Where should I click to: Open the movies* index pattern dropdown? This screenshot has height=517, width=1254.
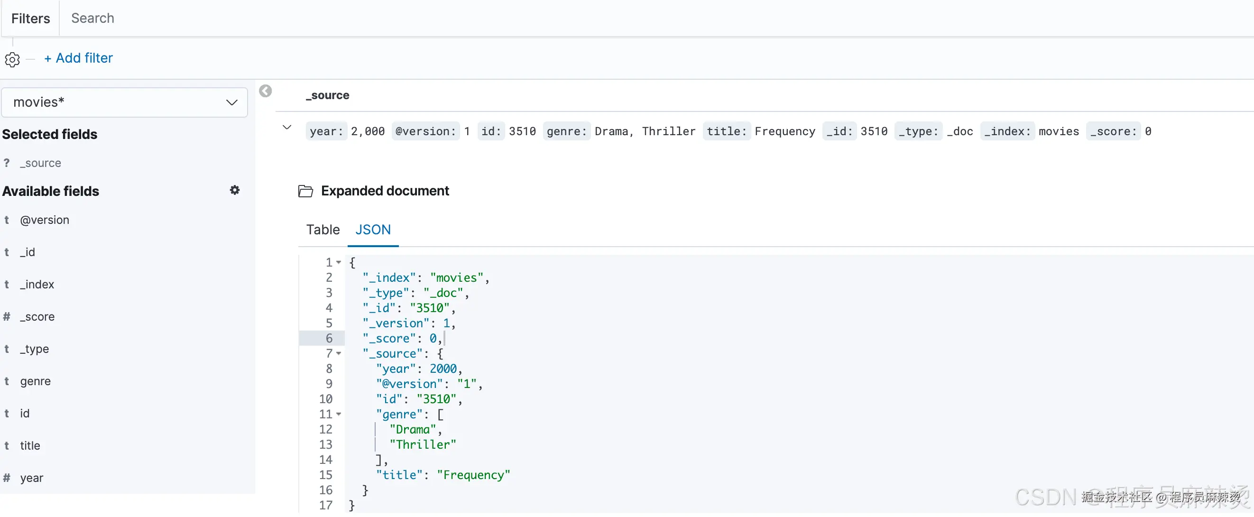click(x=125, y=102)
